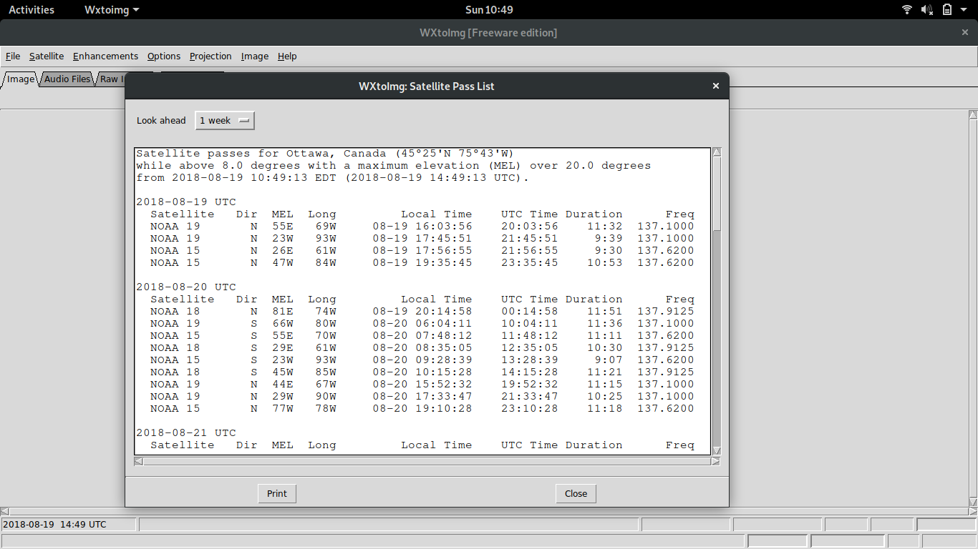Click the NOAA 18 pass at 12:35:05 UTC
Viewport: 978px width, 549px height.
pyautogui.click(x=422, y=347)
